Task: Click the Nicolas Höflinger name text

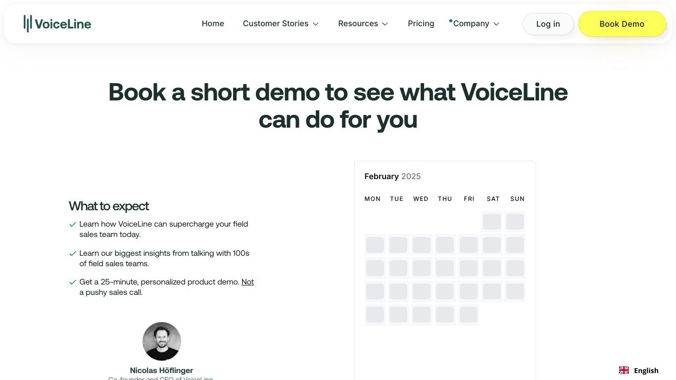Action: (161, 370)
